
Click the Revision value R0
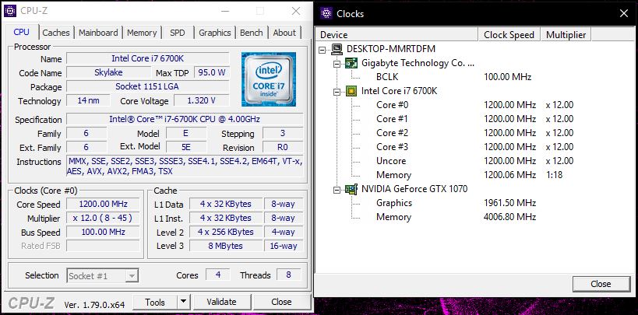coord(283,147)
